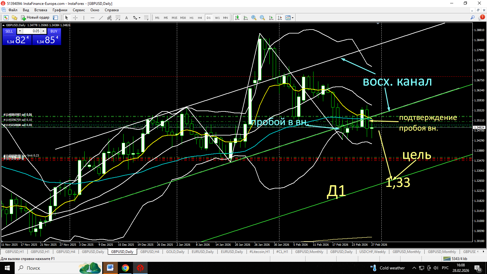Toggle the chart autoscroll button
Image resolution: width=487 pixels, height=274 pixels.
(271, 18)
